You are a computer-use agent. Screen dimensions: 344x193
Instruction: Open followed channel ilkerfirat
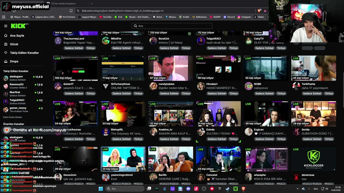[x=23, y=94]
